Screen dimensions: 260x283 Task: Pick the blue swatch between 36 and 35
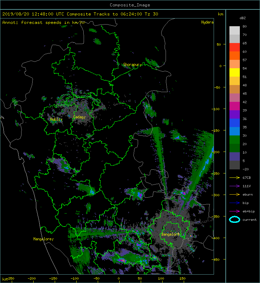click(234, 123)
